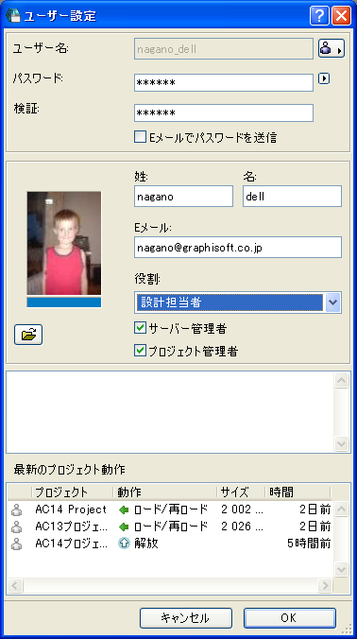357x639 pixels.
Task: Uncheck the プロジェクト管理者 checkbox
Action: 140,351
